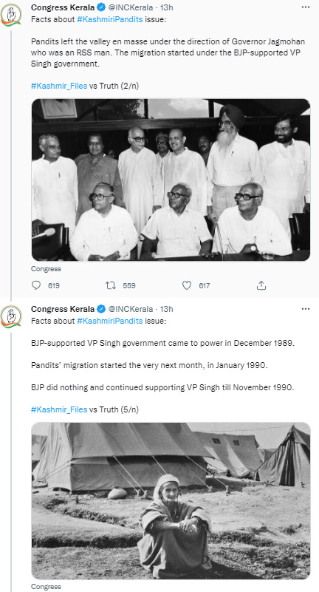
Task: Open the three-dot menu on second tweet
Action: tap(306, 309)
